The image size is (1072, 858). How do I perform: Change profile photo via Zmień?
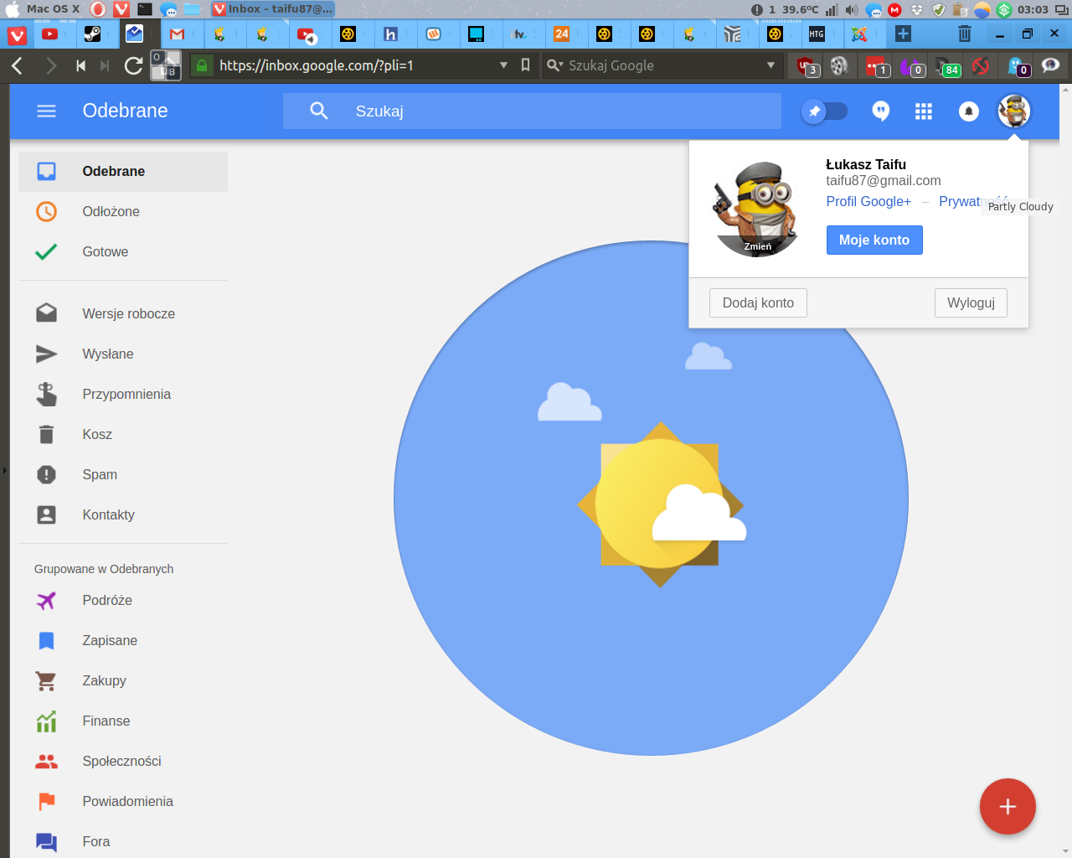(758, 246)
